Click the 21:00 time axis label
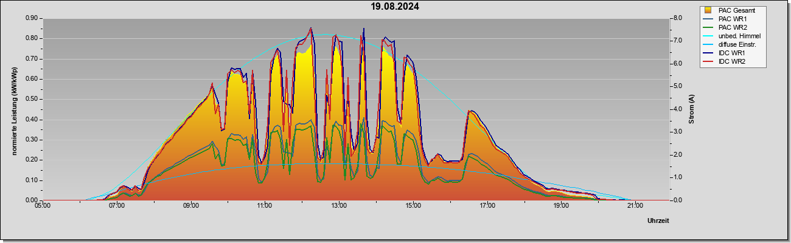Image resolution: width=791 pixels, height=243 pixels. [x=635, y=206]
